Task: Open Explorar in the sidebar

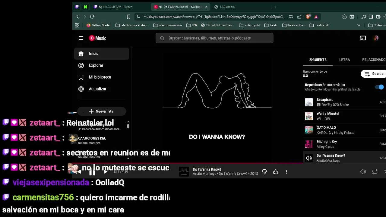Action: click(102, 65)
